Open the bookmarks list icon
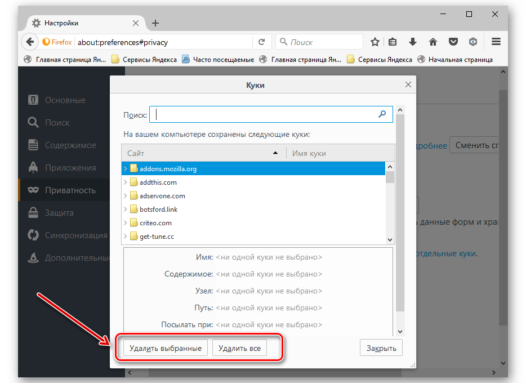Viewport: 526px width, 383px height. pos(393,42)
